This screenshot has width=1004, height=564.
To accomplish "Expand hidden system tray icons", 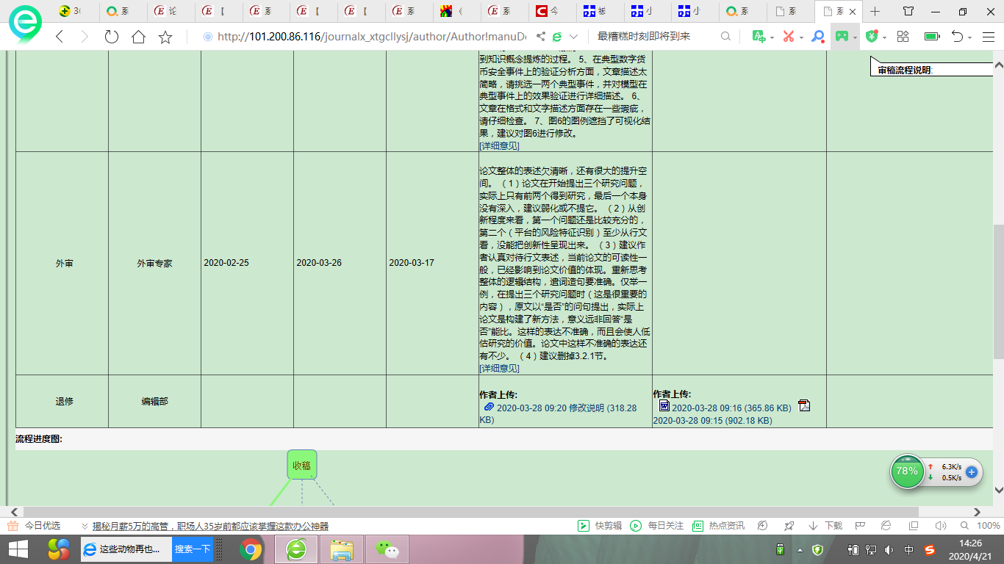I will pos(800,549).
